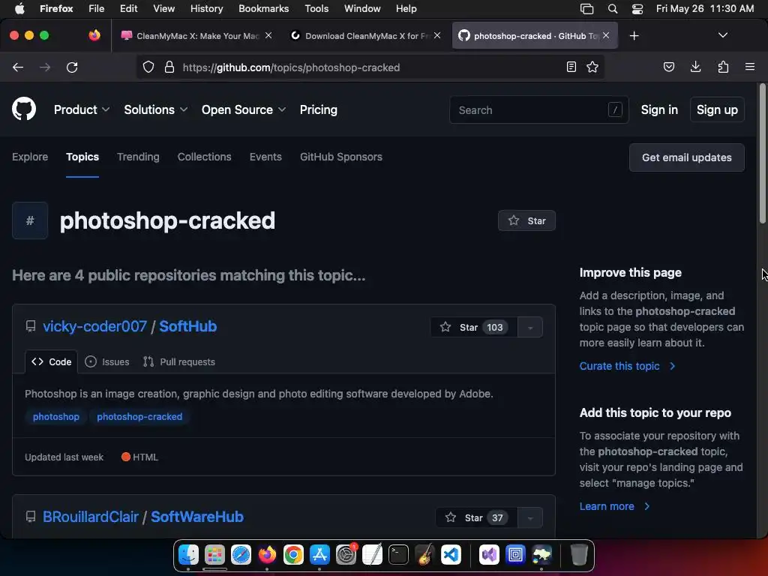Expand the Open Source dropdown
This screenshot has width=768, height=576.
[x=244, y=109]
